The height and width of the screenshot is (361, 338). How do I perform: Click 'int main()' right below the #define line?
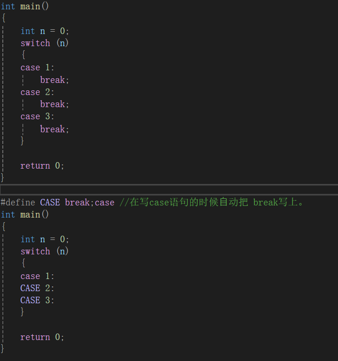(x=25, y=215)
